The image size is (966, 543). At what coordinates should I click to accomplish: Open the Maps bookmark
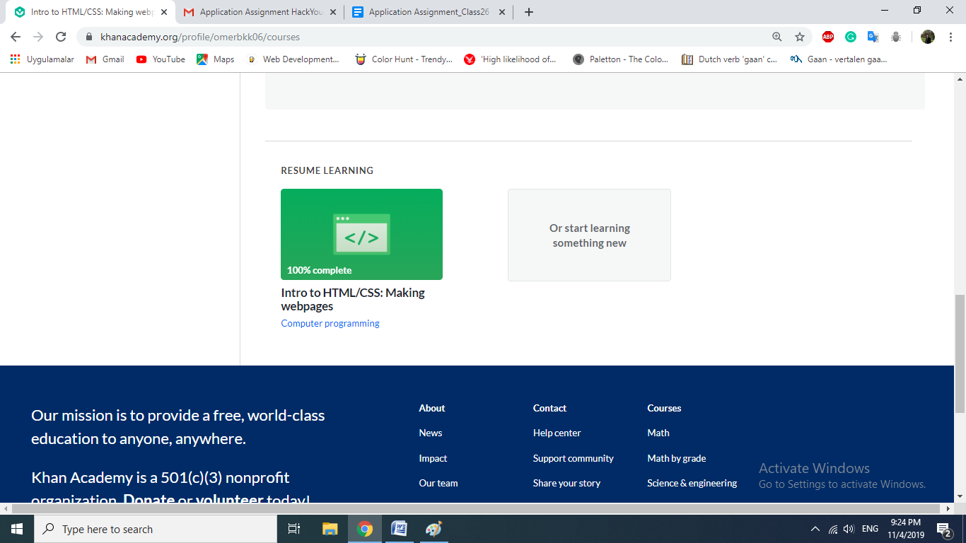pos(216,59)
